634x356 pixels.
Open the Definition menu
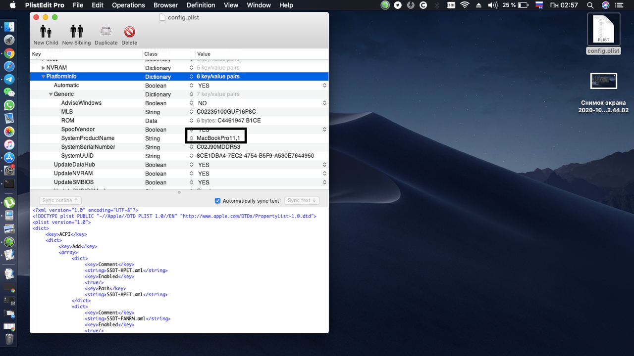coord(201,5)
